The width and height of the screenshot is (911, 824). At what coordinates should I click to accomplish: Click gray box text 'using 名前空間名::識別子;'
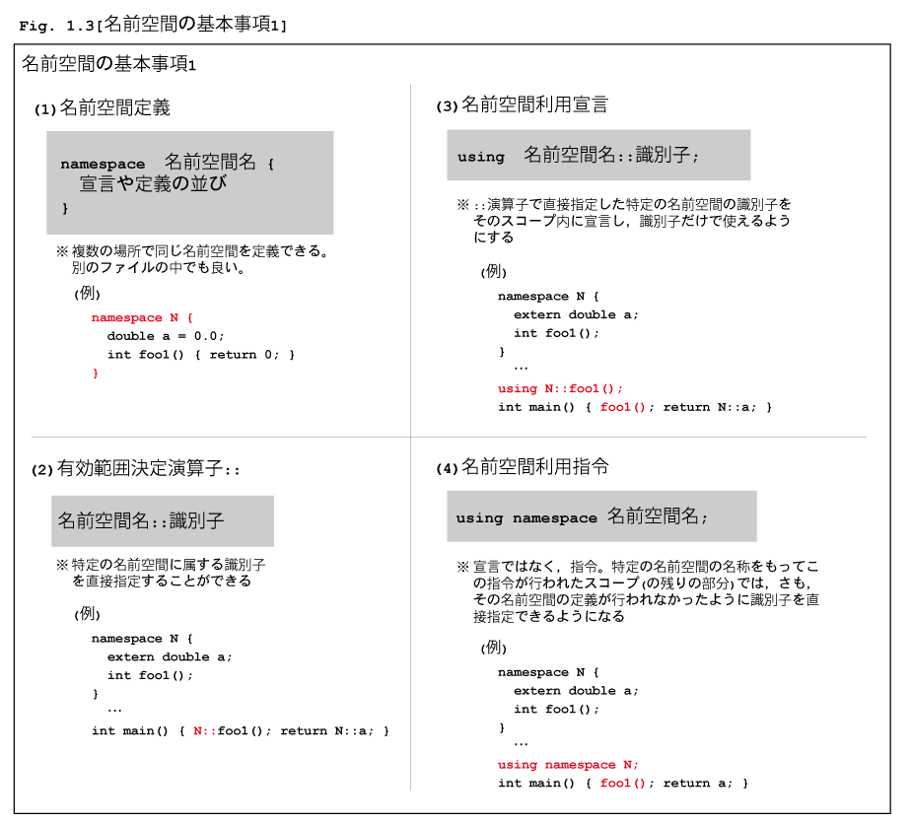pos(578,156)
